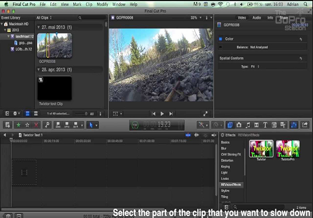The height and width of the screenshot is (218, 313).
Task: Click the Share export icon
Action: 305,125
